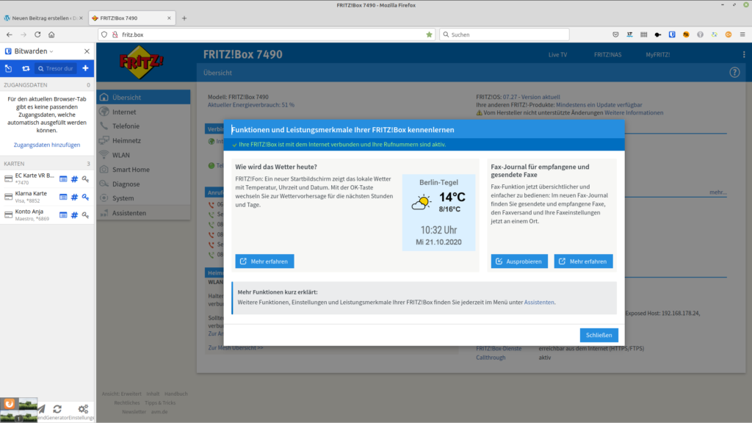Screen dimensions: 752x423
Task: Toggle the bookmark star for this page
Action: click(x=429, y=35)
